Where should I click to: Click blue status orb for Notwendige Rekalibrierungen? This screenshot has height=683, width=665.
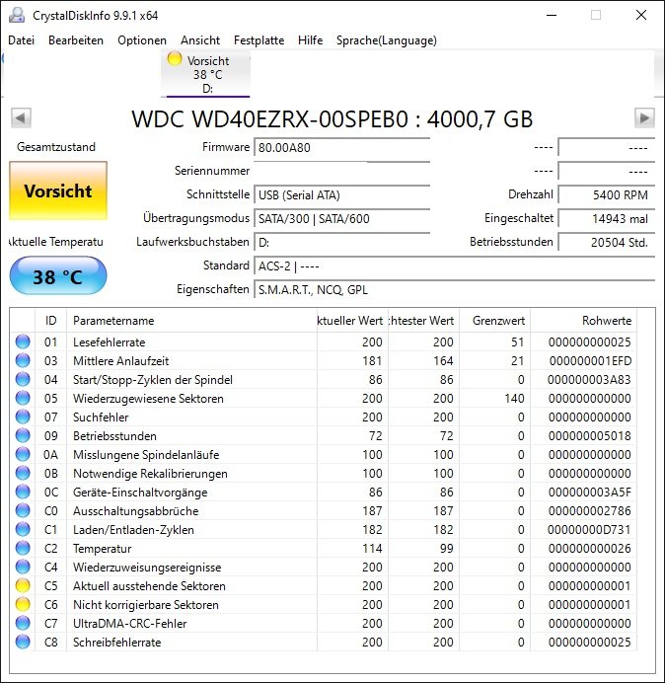click(23, 473)
